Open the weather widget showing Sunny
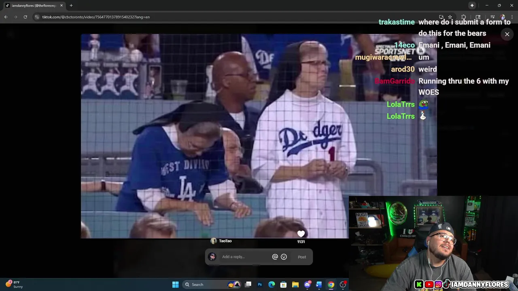Image resolution: width=518 pixels, height=291 pixels. coord(15,285)
